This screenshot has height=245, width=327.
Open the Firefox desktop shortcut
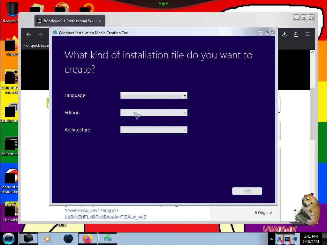[x=12, y=46]
